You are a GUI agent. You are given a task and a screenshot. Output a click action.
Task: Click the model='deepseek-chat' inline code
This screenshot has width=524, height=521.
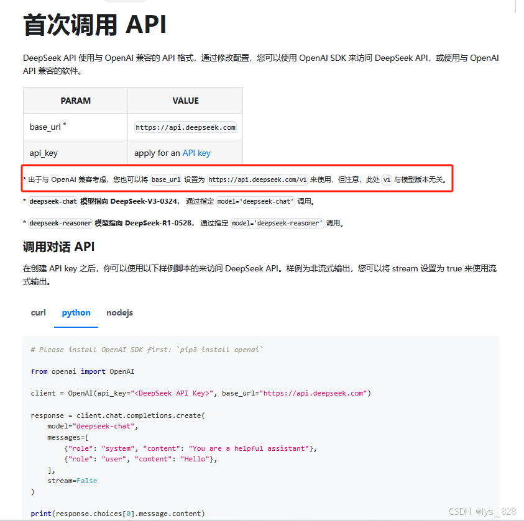coord(255,202)
